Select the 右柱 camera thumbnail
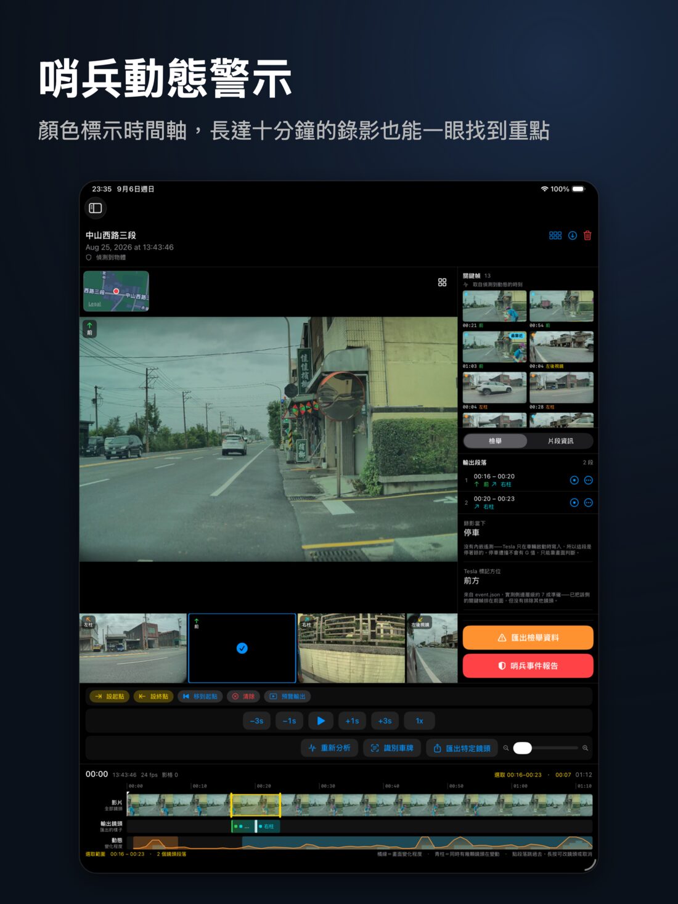Viewport: 678px width, 904px height. coord(351,648)
